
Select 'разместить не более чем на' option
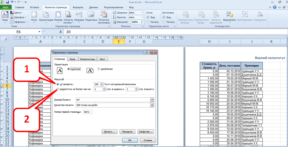(58, 89)
